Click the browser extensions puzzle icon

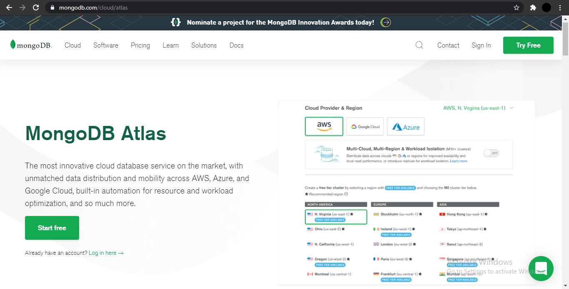(533, 7)
